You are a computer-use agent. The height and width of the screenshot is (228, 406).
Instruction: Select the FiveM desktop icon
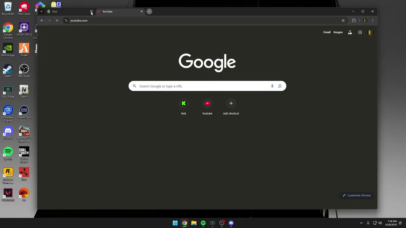click(24, 50)
